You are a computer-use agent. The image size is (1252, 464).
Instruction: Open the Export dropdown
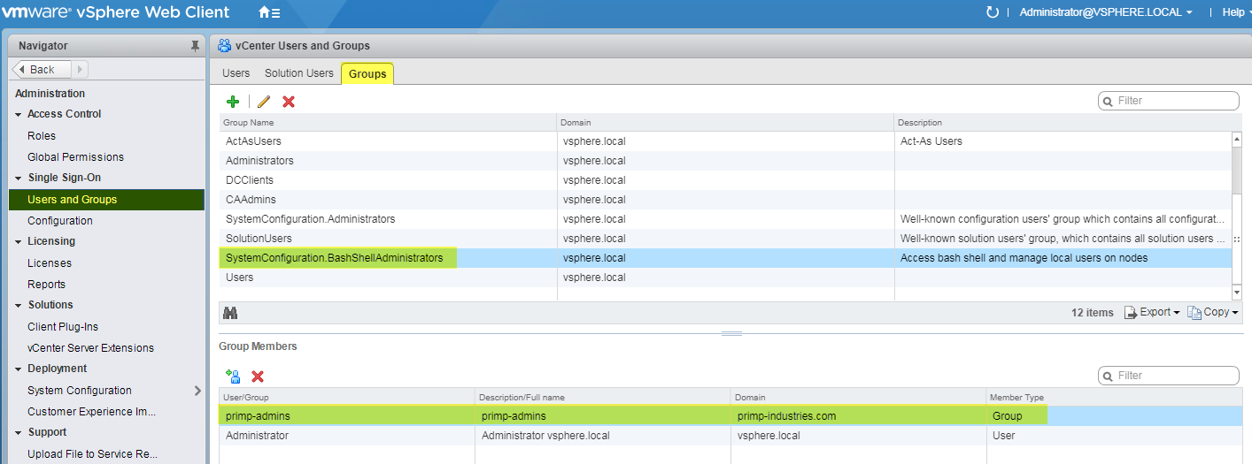[x=1152, y=312]
